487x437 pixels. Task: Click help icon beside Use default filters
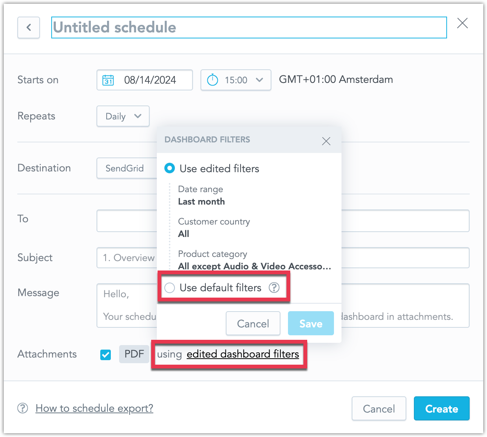[x=274, y=288]
